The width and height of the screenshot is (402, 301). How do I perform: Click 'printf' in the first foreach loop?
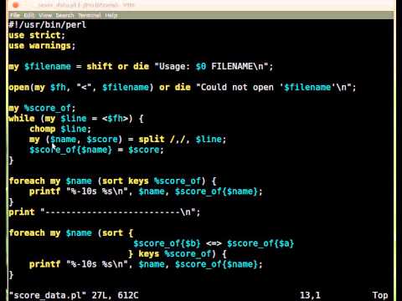(x=45, y=191)
